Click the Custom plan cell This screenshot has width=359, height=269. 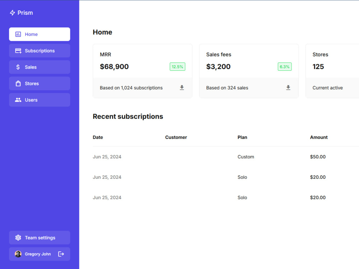click(x=246, y=157)
